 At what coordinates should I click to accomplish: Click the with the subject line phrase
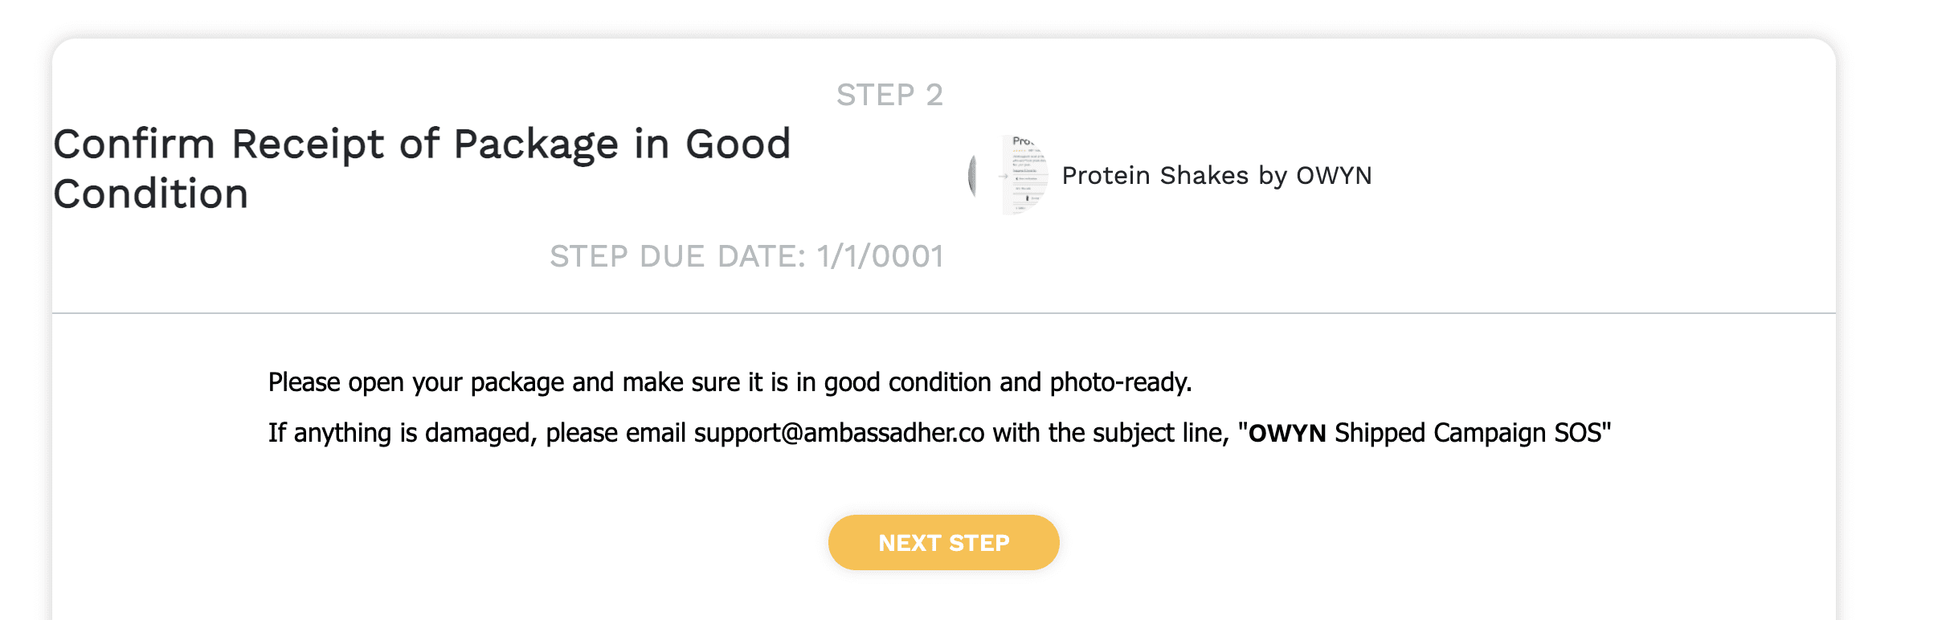pos(1110,433)
